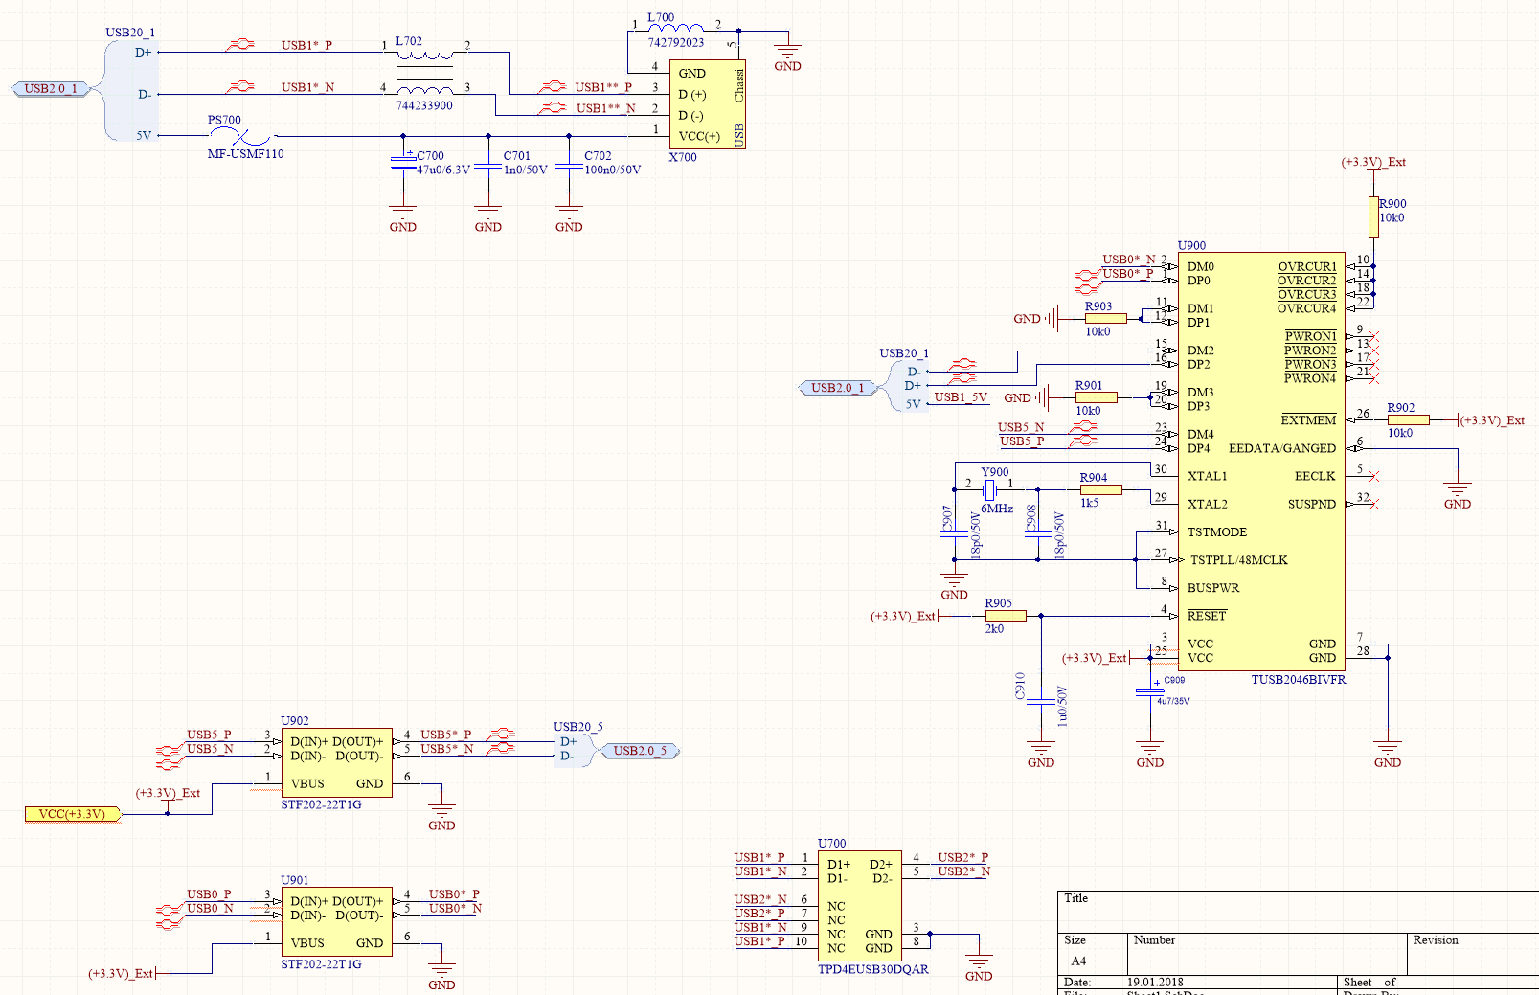Click the TSTMODE pin name on U900
The image size is (1539, 995).
coord(1217,532)
